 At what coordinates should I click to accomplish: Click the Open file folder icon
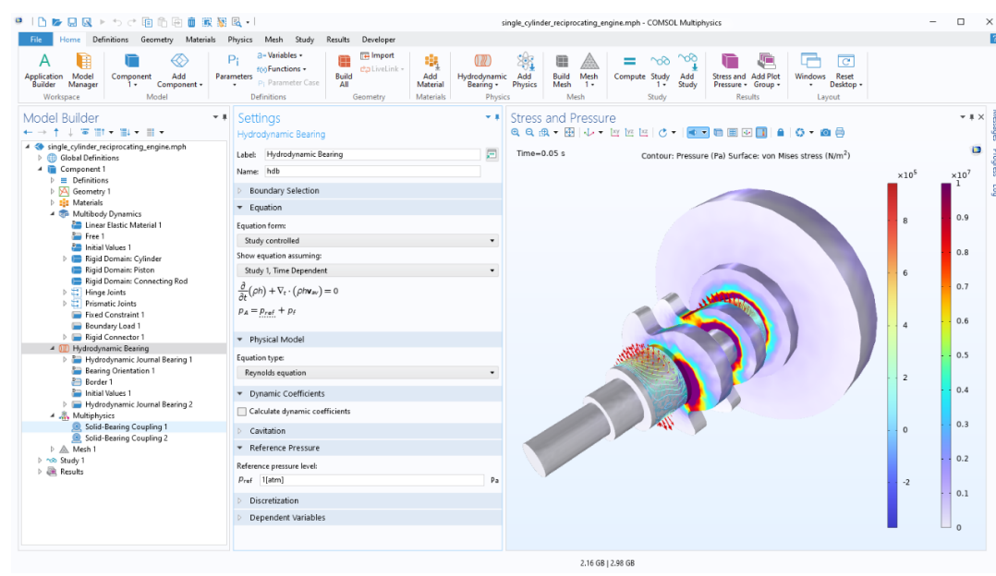point(56,22)
